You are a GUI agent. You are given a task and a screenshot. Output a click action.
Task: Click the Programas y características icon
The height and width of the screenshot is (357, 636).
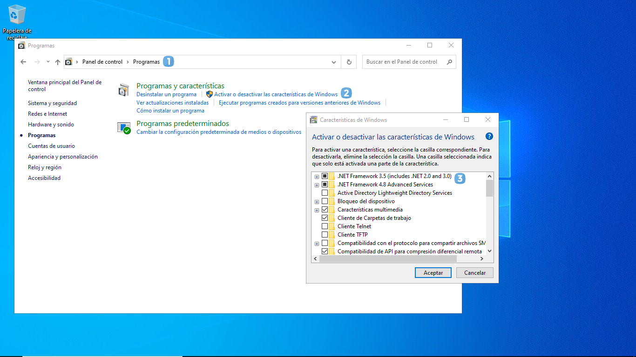[x=123, y=90]
